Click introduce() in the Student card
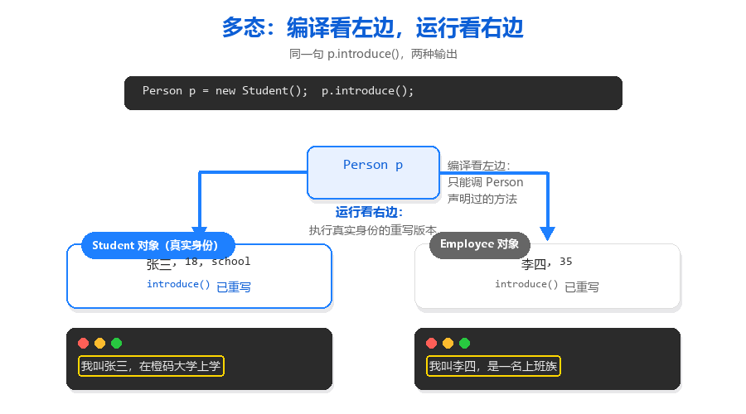This screenshot has width=746, height=414. click(x=178, y=284)
